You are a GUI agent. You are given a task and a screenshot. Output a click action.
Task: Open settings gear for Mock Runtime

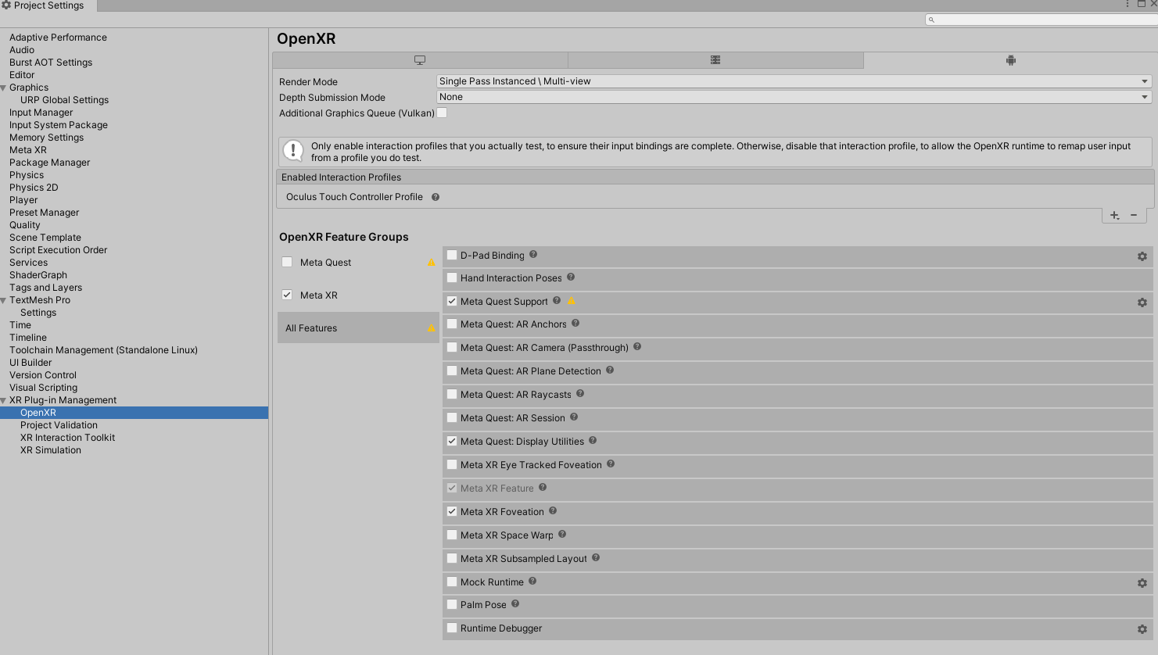tap(1142, 582)
